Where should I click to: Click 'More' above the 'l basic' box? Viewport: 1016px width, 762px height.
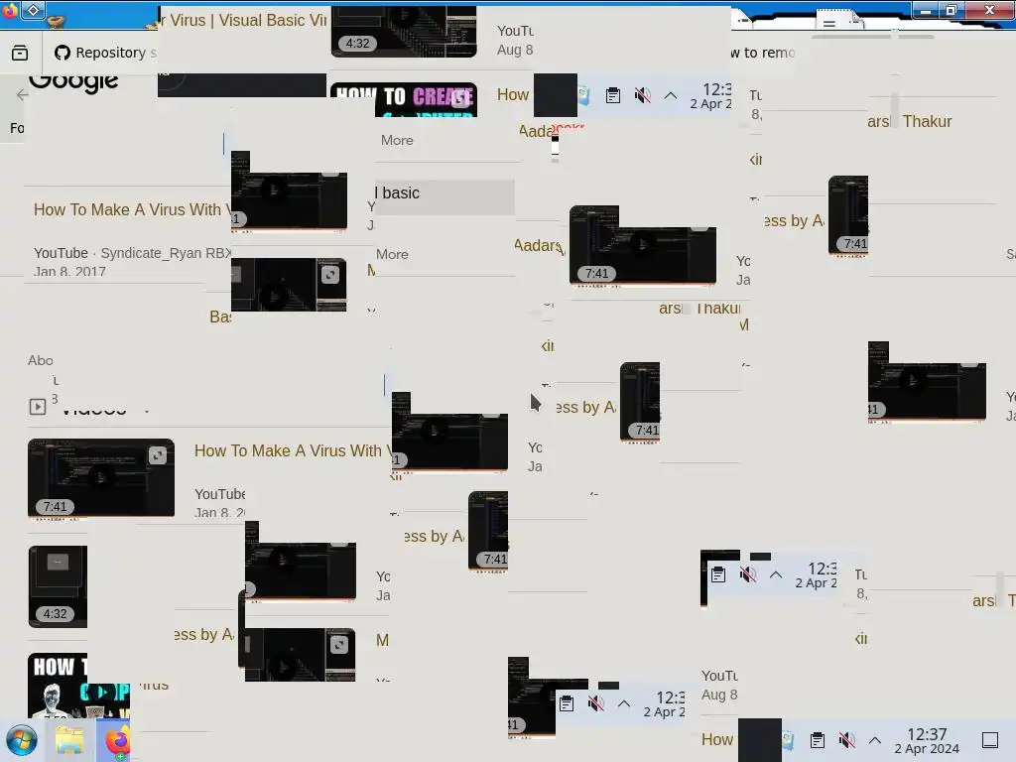397,140
